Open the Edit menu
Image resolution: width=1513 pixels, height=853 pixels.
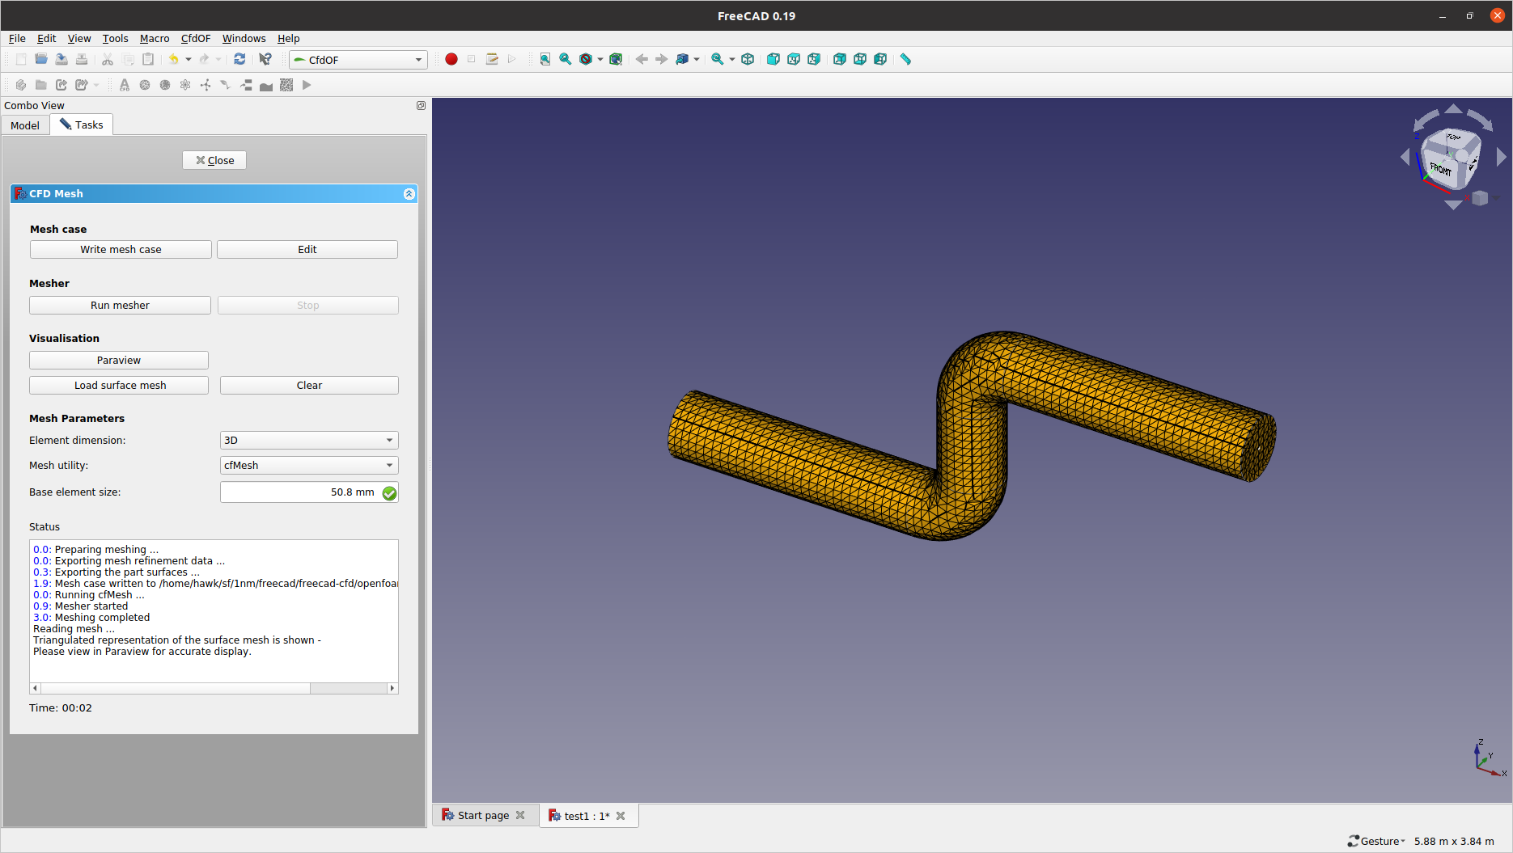[47, 39]
